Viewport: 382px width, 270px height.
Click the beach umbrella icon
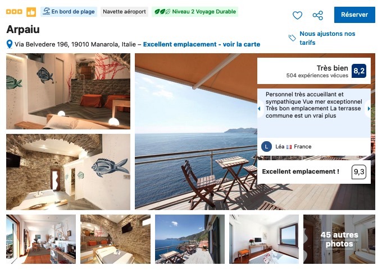coord(46,11)
